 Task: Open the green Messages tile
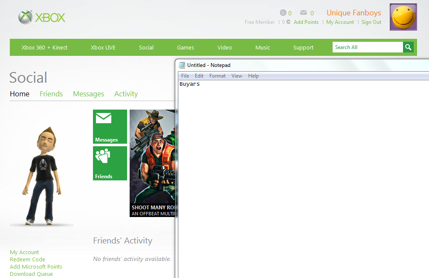pos(110,126)
